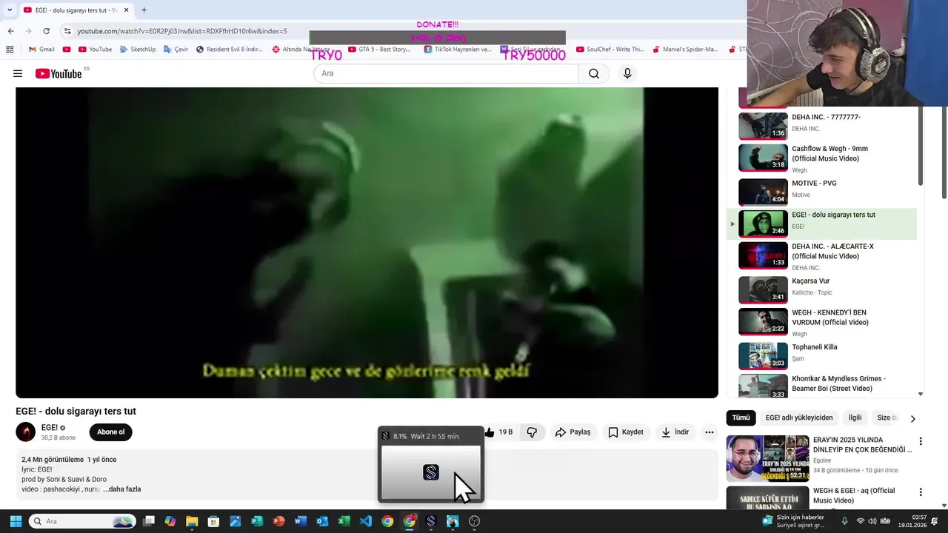Open File Explorer from the taskbar

point(192,521)
